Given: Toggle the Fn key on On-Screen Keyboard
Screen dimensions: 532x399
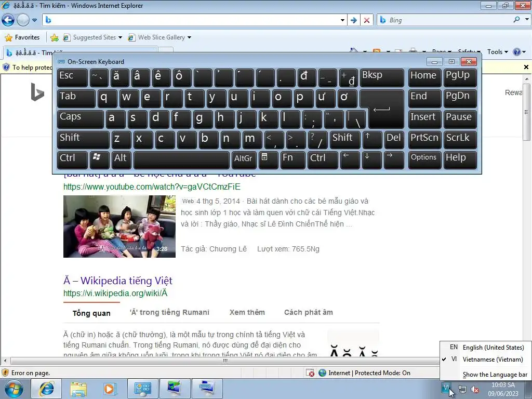Looking at the screenshot, I should [292, 160].
